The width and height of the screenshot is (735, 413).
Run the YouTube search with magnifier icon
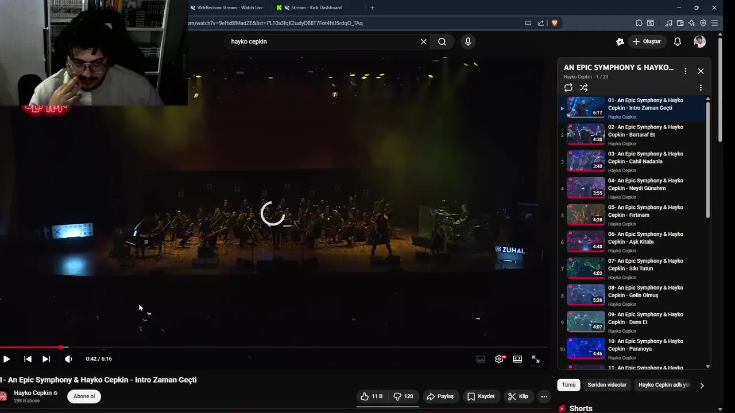[x=442, y=42]
